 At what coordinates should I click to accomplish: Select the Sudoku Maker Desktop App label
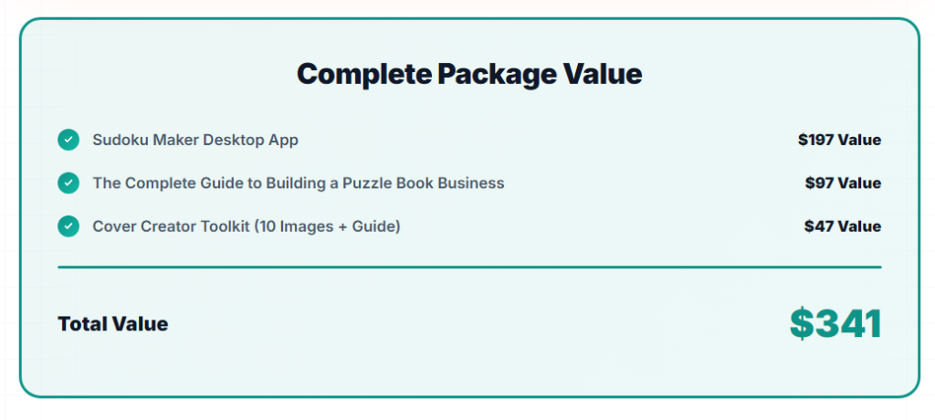(195, 140)
